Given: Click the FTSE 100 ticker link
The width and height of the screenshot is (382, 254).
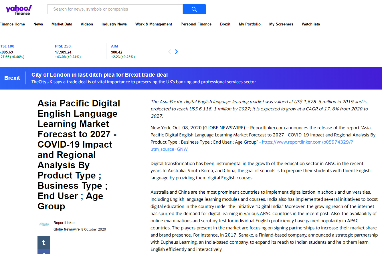Looking at the screenshot, I should (7, 46).
